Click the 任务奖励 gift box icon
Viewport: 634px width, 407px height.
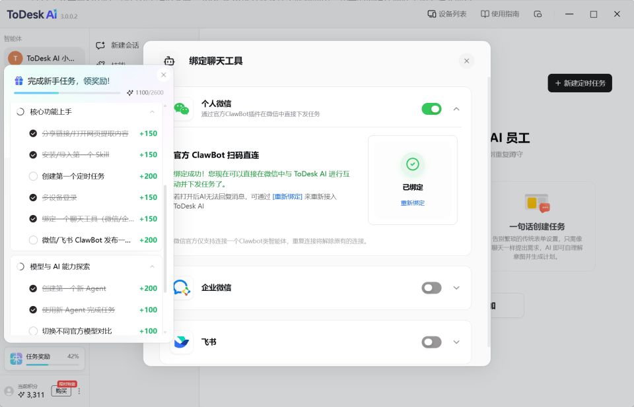[16, 359]
